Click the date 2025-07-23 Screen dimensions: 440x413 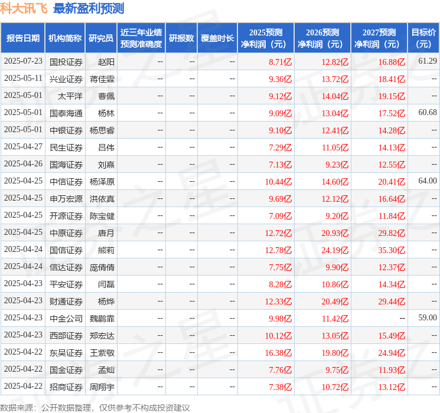coord(23,61)
